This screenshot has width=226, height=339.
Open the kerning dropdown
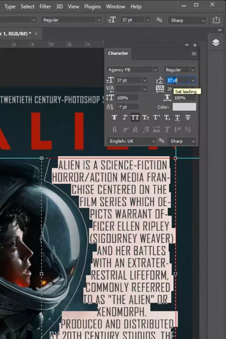(x=145, y=89)
